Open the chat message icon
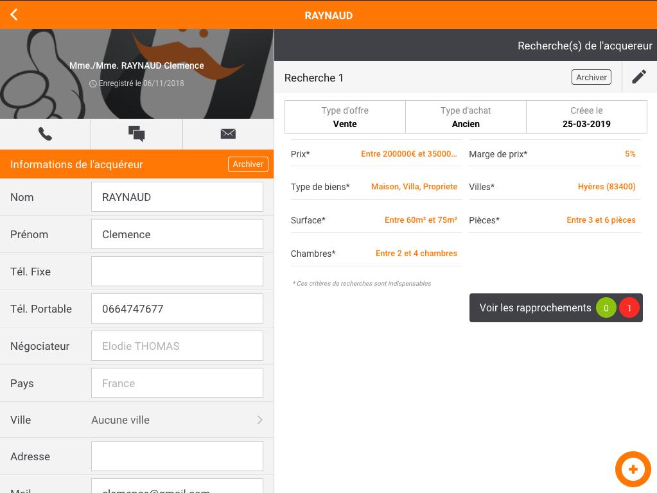Screen dimensions: 657x493 pyautogui.click(x=137, y=134)
